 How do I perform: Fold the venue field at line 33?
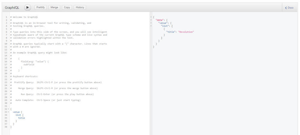(8, 112)
